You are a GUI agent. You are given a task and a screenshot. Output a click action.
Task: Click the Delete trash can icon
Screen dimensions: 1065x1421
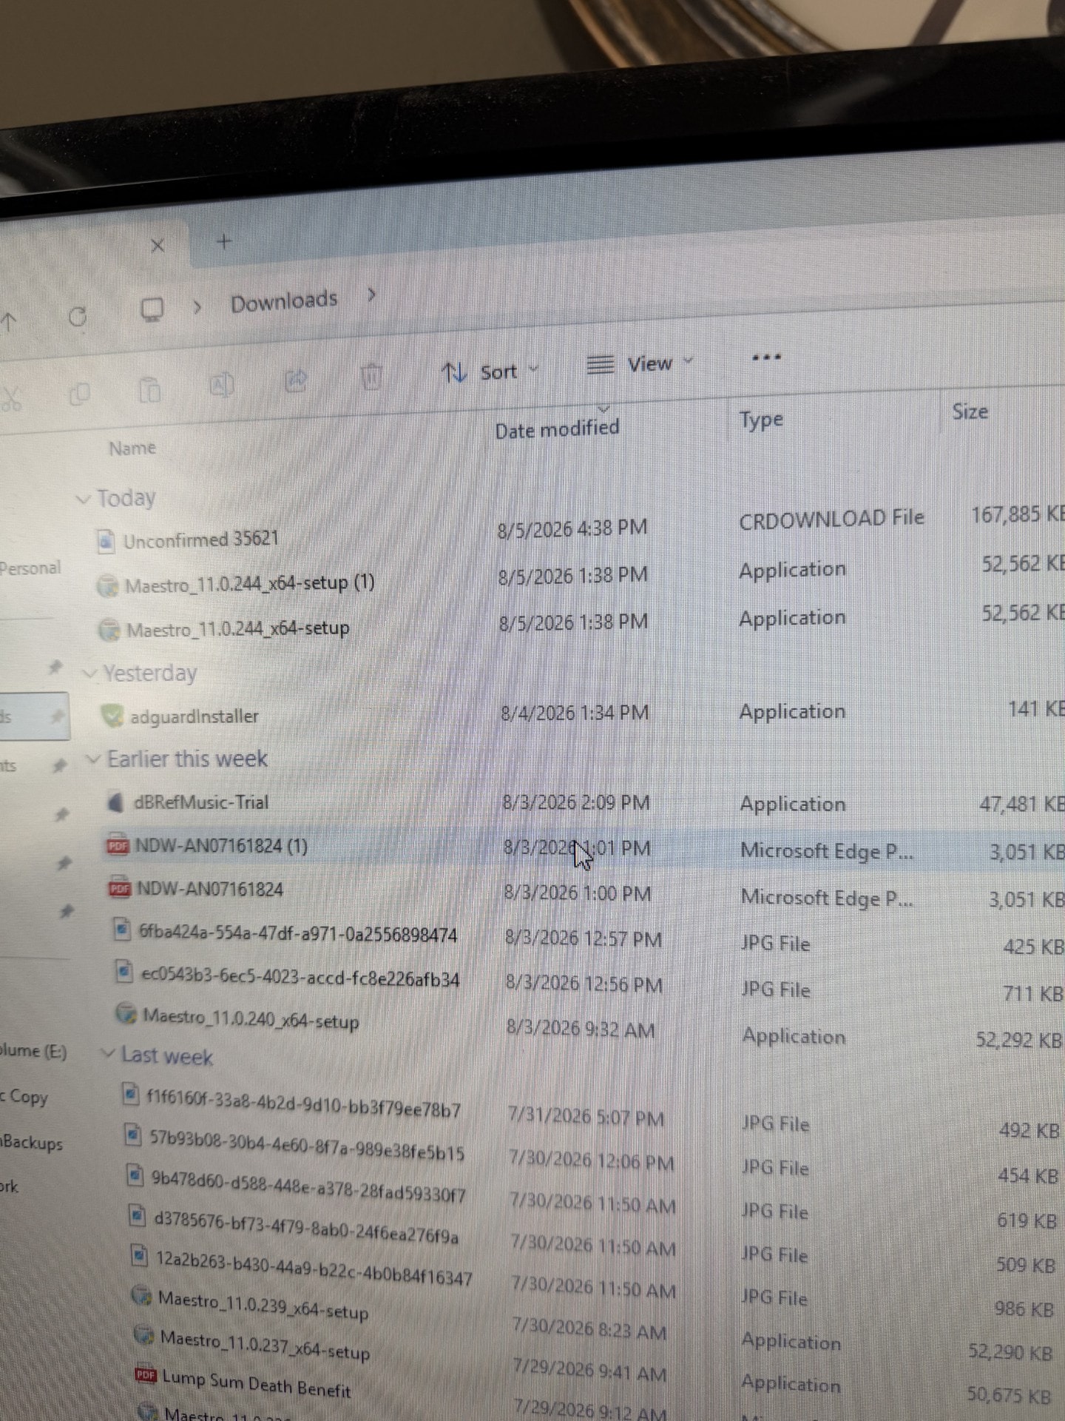tap(372, 377)
